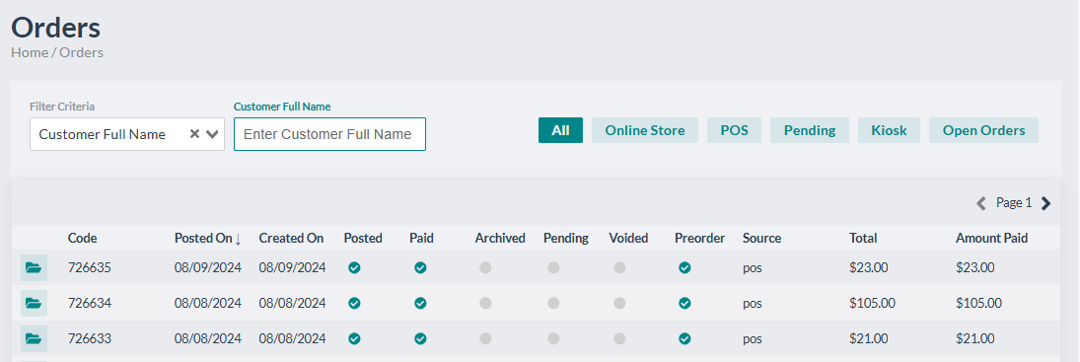The image size is (1080, 362).
Task: Focus the Enter Customer Full Name field
Action: [x=330, y=134]
